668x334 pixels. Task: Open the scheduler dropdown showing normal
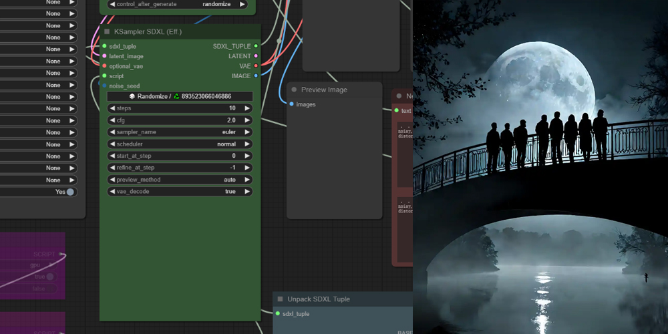click(x=179, y=144)
